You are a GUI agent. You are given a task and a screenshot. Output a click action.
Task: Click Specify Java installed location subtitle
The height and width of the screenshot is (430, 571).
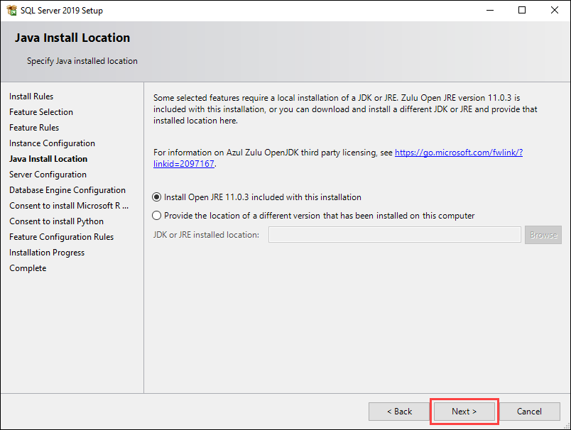pyautogui.click(x=82, y=61)
